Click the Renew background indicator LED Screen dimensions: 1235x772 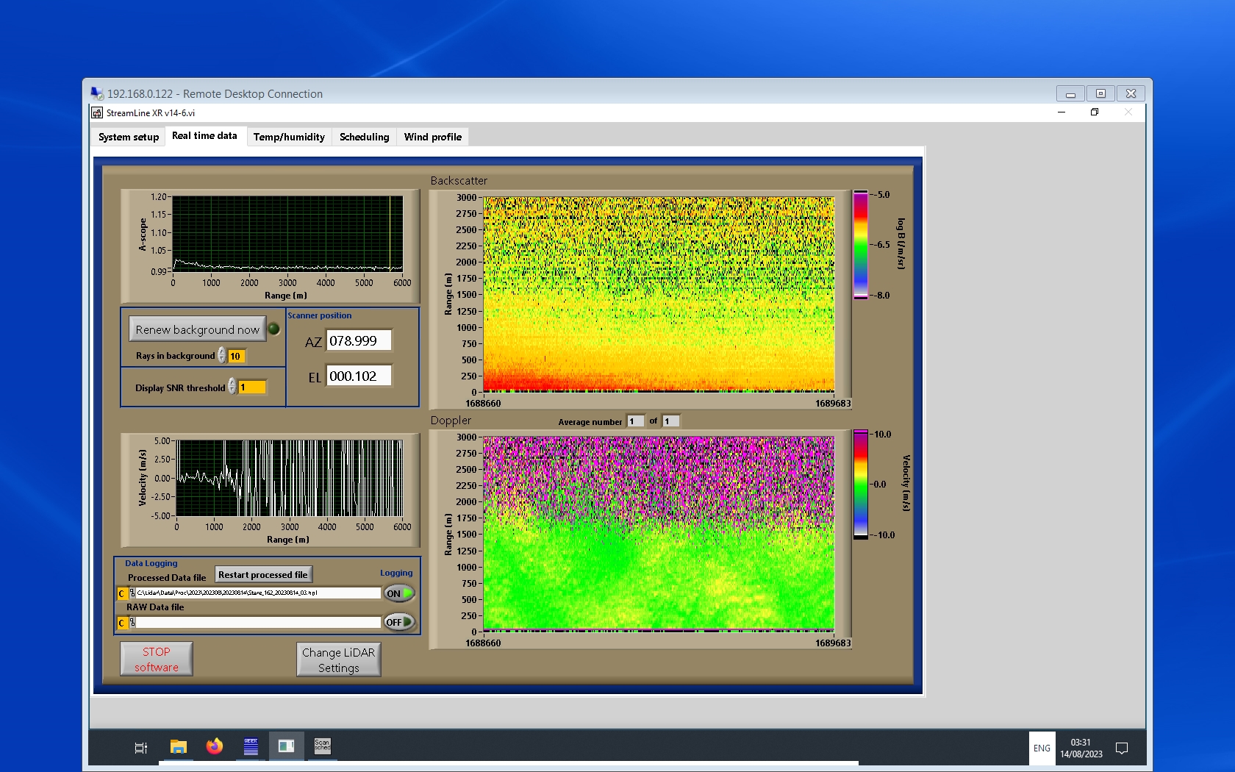click(x=273, y=329)
